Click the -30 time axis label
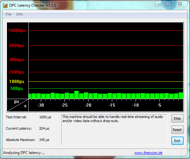Screen dimensions: 190x159 pos(40,105)
